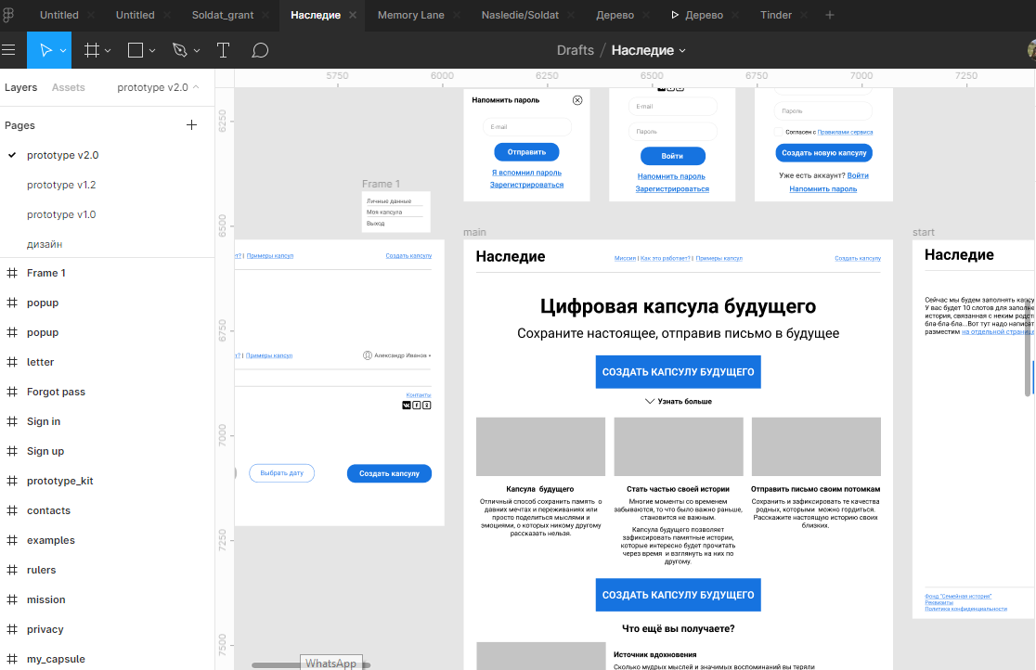1036x670 pixels.
Task: Select the 'Forgot pass' layer
Action: pyautogui.click(x=56, y=392)
